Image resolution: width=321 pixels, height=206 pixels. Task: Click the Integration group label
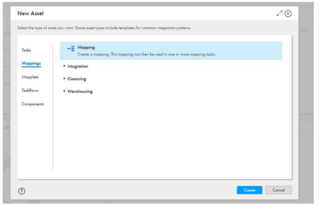pyautogui.click(x=78, y=66)
